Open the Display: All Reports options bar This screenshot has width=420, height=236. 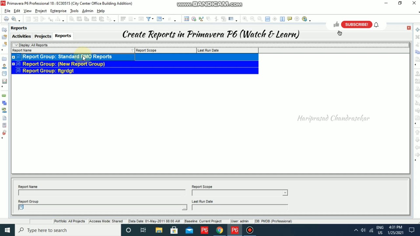point(210,45)
